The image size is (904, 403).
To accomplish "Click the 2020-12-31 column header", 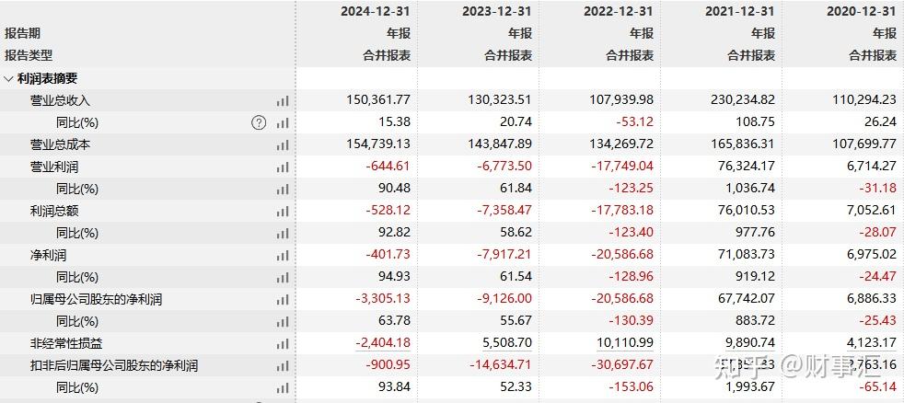I will [x=861, y=11].
